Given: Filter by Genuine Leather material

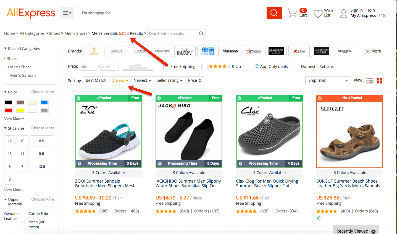Looking at the screenshot, I should 11,216.
